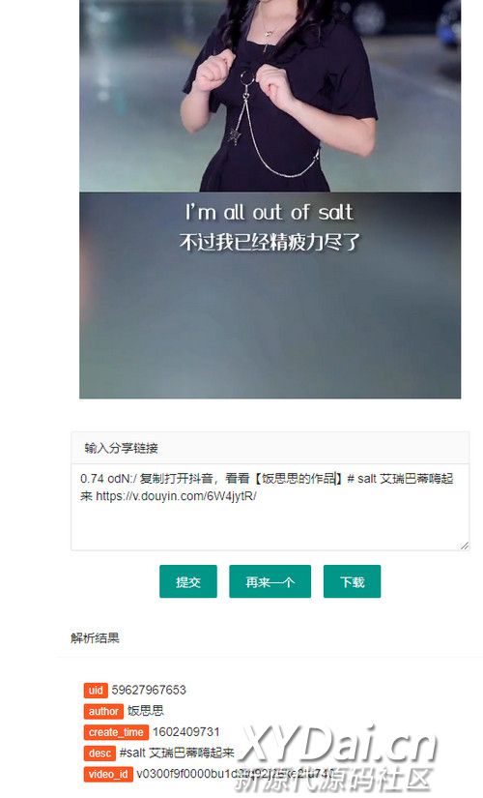Click the orange uid tag

coord(96,690)
